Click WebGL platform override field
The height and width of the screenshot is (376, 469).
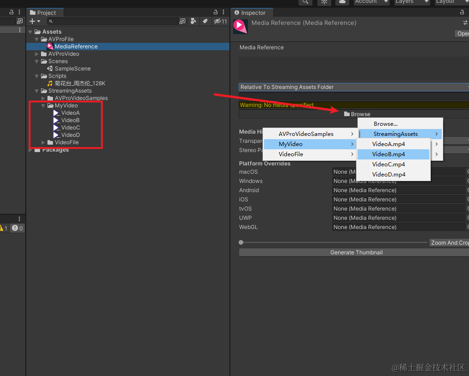coord(399,227)
